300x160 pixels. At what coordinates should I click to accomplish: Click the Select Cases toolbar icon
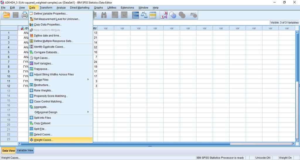153,15
